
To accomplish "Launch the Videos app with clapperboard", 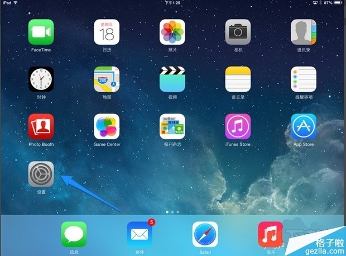I will pos(172,79).
